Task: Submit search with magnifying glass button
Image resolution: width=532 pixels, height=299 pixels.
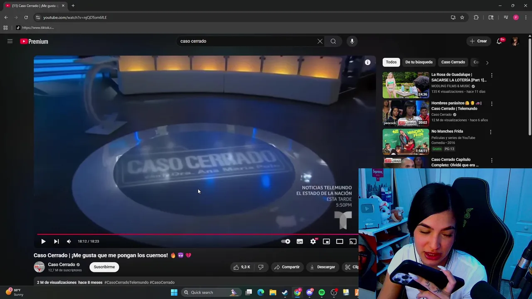Action: point(333,41)
